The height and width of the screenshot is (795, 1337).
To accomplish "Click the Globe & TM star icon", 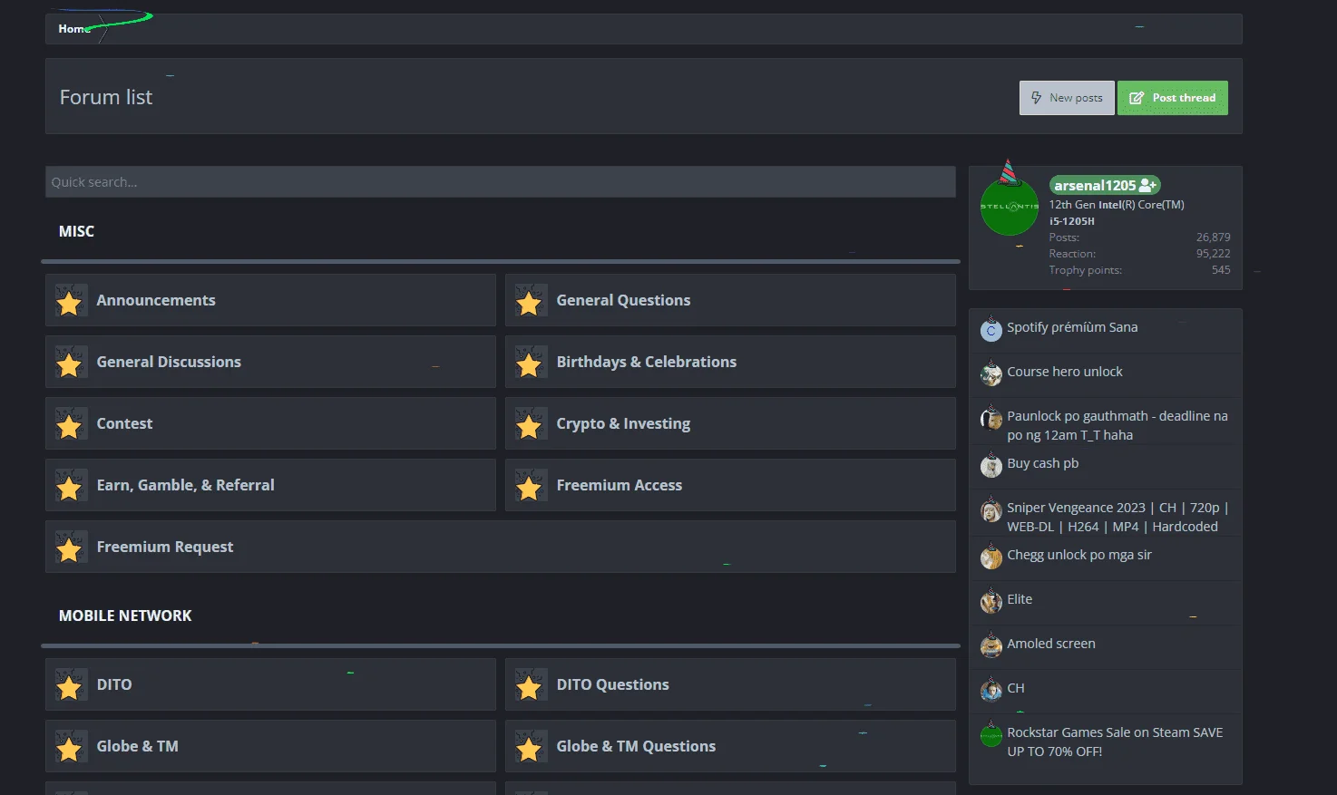I will click(71, 747).
